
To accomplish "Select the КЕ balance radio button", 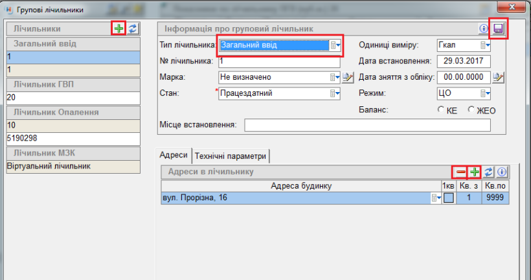I will pos(442,110).
